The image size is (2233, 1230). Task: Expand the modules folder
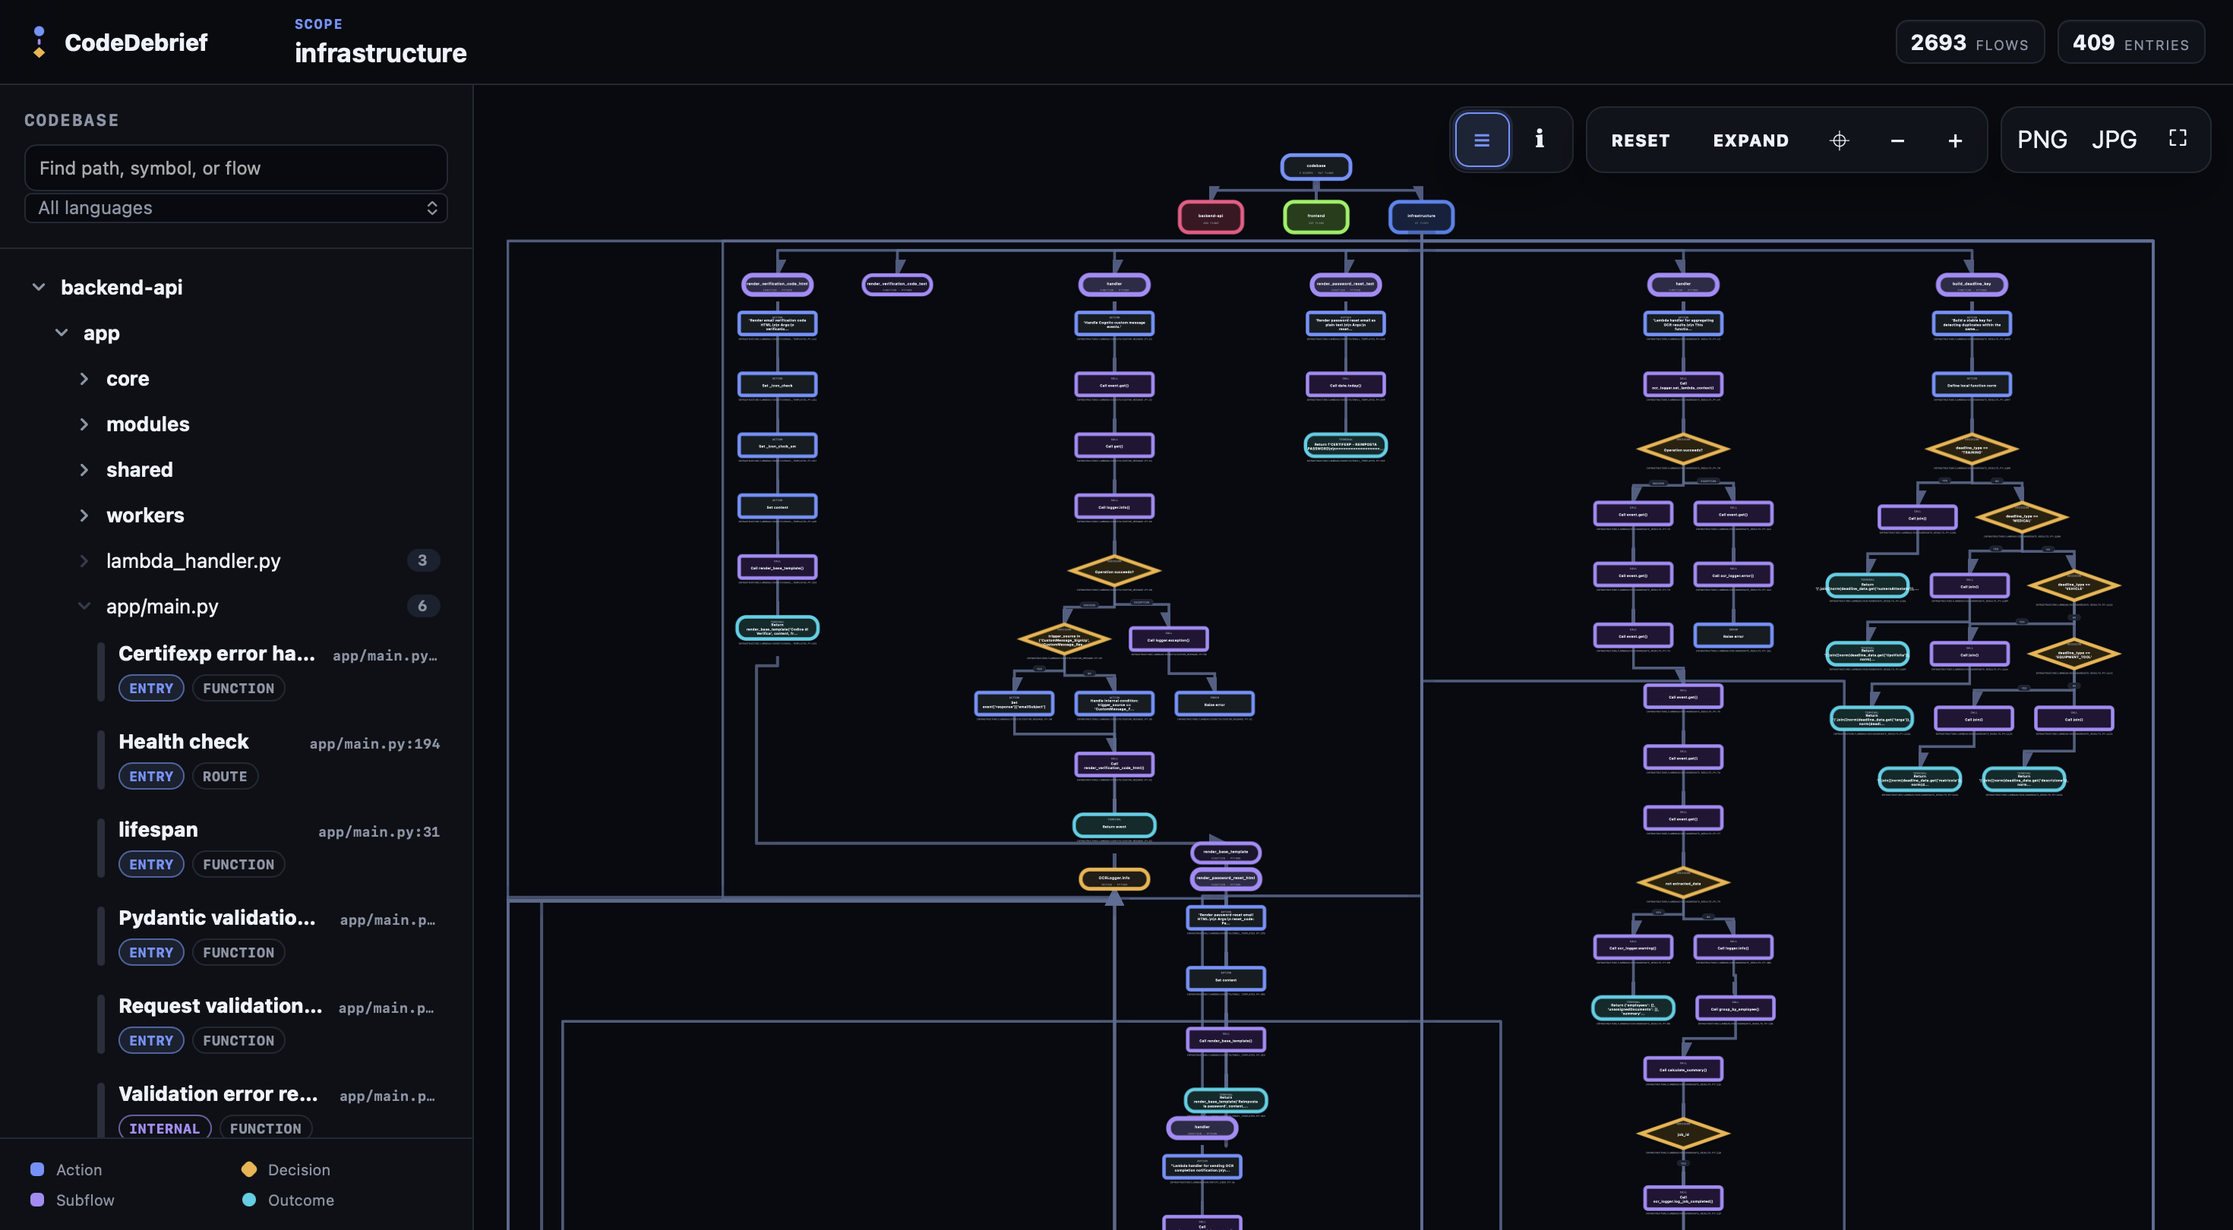point(147,424)
